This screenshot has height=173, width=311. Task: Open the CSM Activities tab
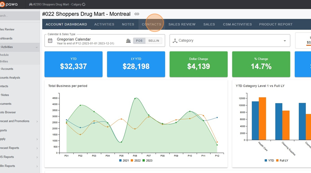click(x=237, y=24)
